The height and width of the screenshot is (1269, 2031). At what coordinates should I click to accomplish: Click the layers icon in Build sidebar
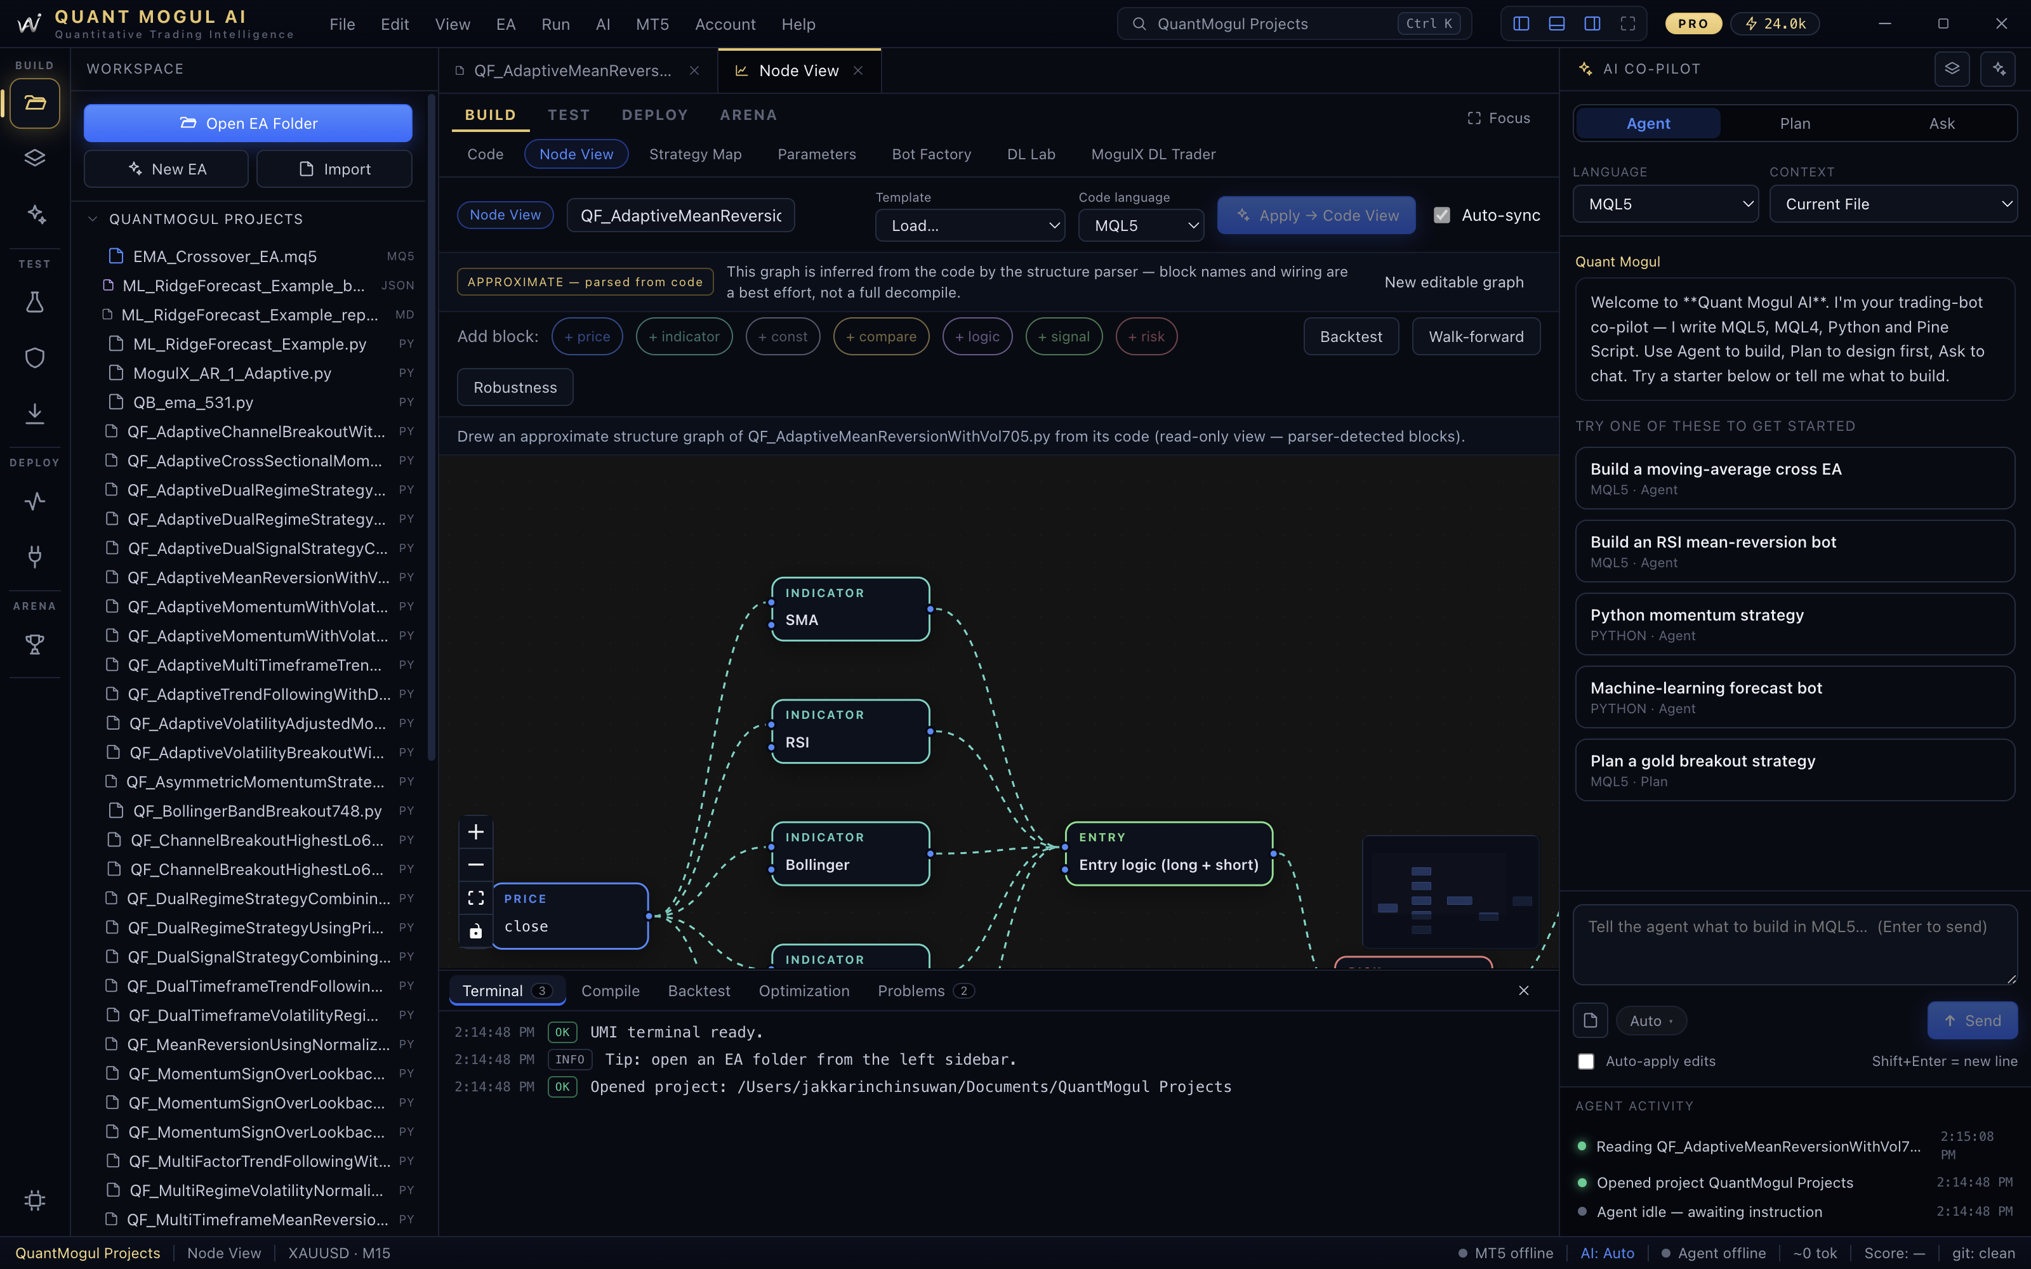click(34, 158)
